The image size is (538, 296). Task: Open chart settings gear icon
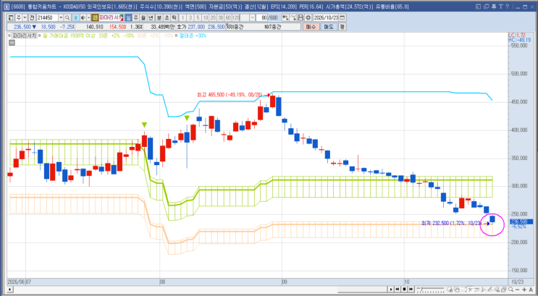pyautogui.click(x=308, y=17)
